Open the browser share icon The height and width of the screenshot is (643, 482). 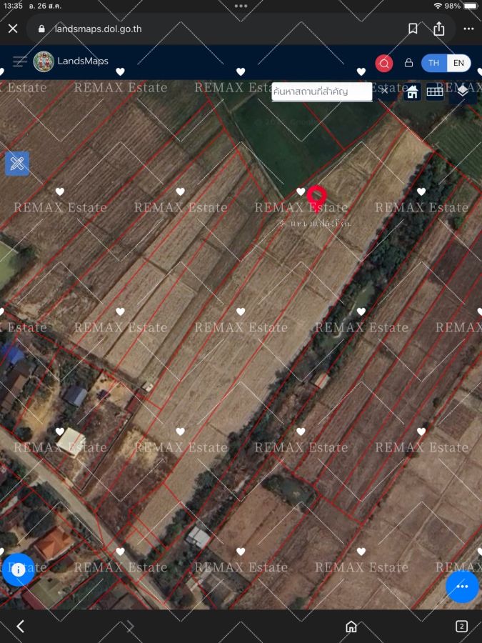[439, 29]
